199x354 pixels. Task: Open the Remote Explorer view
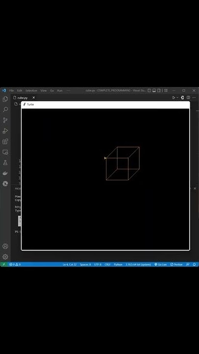pyautogui.click(x=5, y=152)
